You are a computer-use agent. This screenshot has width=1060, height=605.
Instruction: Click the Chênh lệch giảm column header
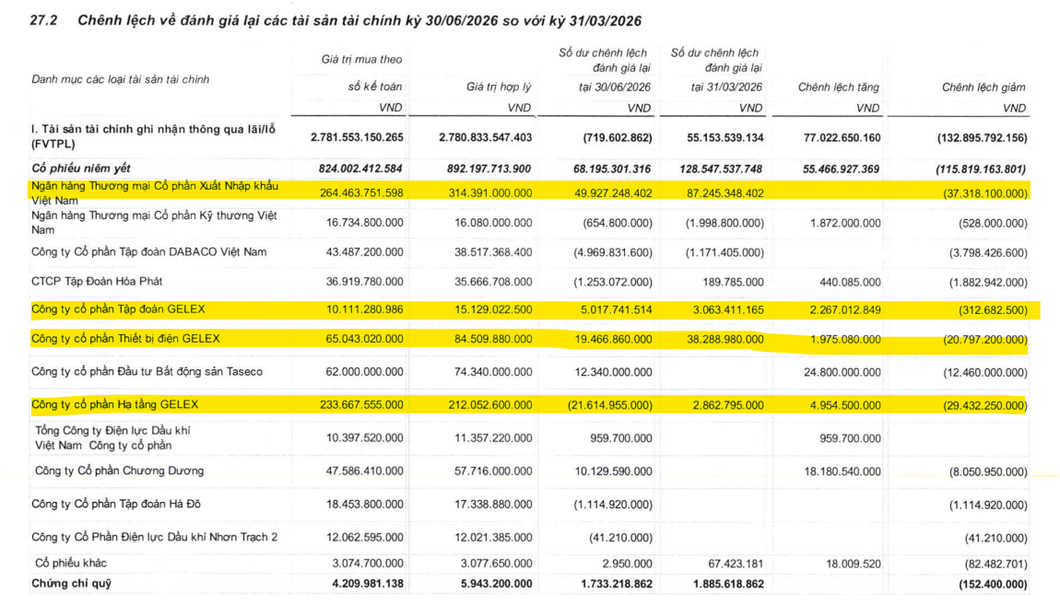[x=983, y=87]
